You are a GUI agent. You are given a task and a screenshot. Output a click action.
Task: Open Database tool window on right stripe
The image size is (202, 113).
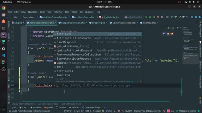click(x=200, y=66)
